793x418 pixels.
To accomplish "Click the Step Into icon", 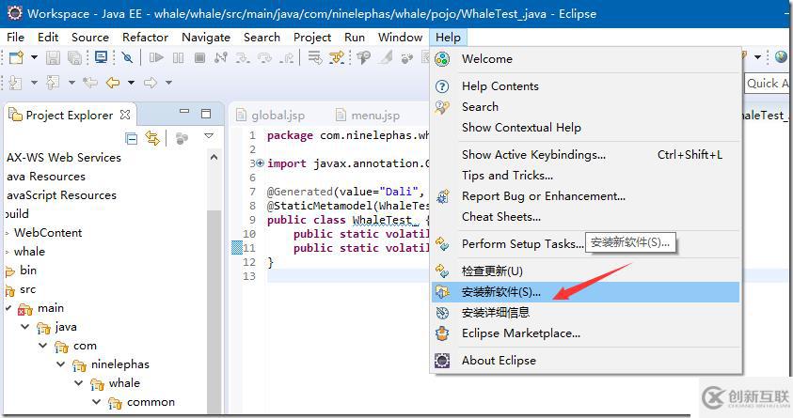I will click(x=243, y=57).
